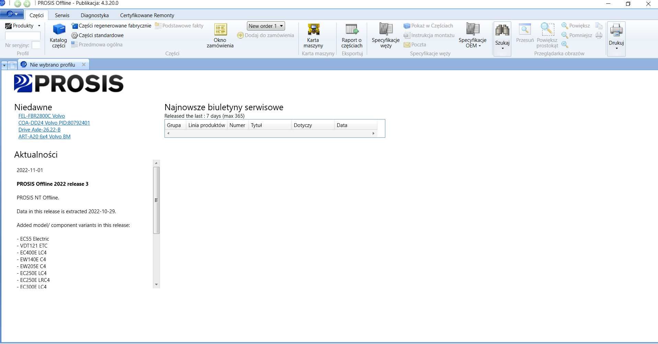Click the Aktualności scroll down arrow

tap(156, 285)
